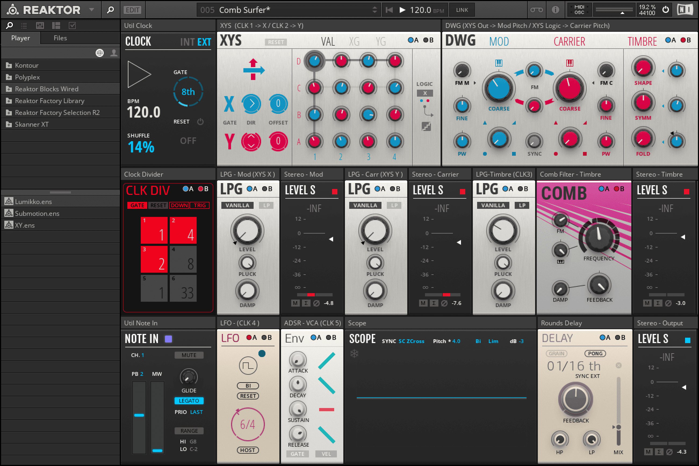699x466 pixels.
Task: Toggle the LP button on the LPG-Timbre block
Action: [x=522, y=205]
